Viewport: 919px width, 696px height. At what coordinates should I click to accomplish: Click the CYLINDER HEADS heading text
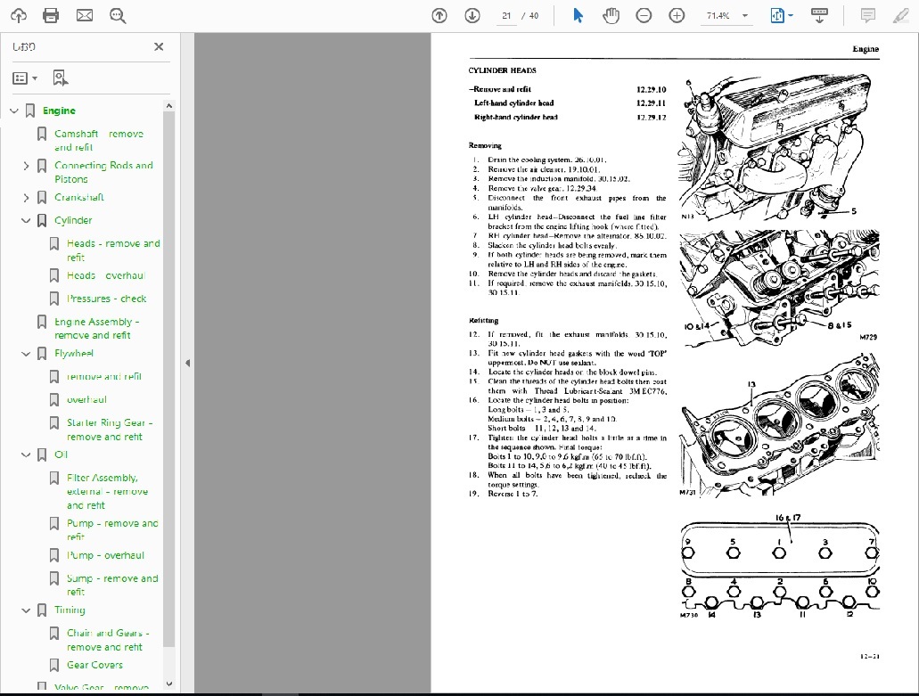tap(502, 70)
